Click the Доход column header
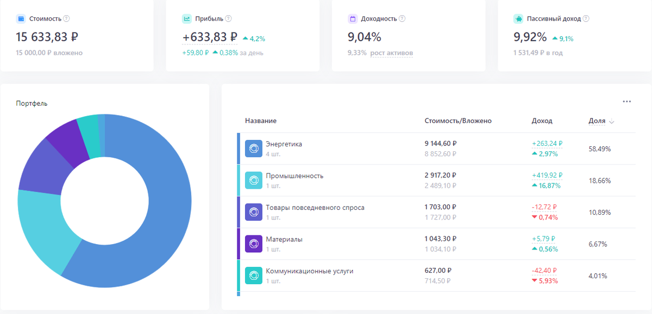Image resolution: width=652 pixels, height=314 pixels. pyautogui.click(x=542, y=121)
